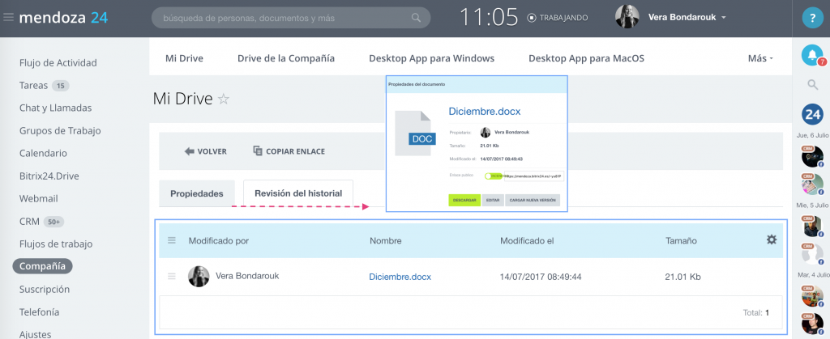
Task: Sort by Modificado por column header
Action: 219,241
